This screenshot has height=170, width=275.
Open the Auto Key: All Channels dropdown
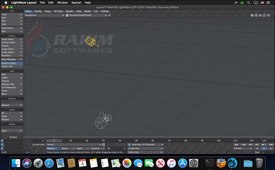click(147, 145)
